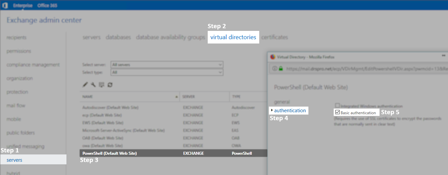This screenshot has width=448, height=175.
Task: Select the PowerShell (Default Web Site) row
Action: point(173,153)
